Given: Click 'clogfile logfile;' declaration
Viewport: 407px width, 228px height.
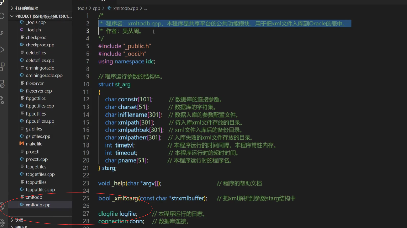Looking at the screenshot, I should coord(118,214).
